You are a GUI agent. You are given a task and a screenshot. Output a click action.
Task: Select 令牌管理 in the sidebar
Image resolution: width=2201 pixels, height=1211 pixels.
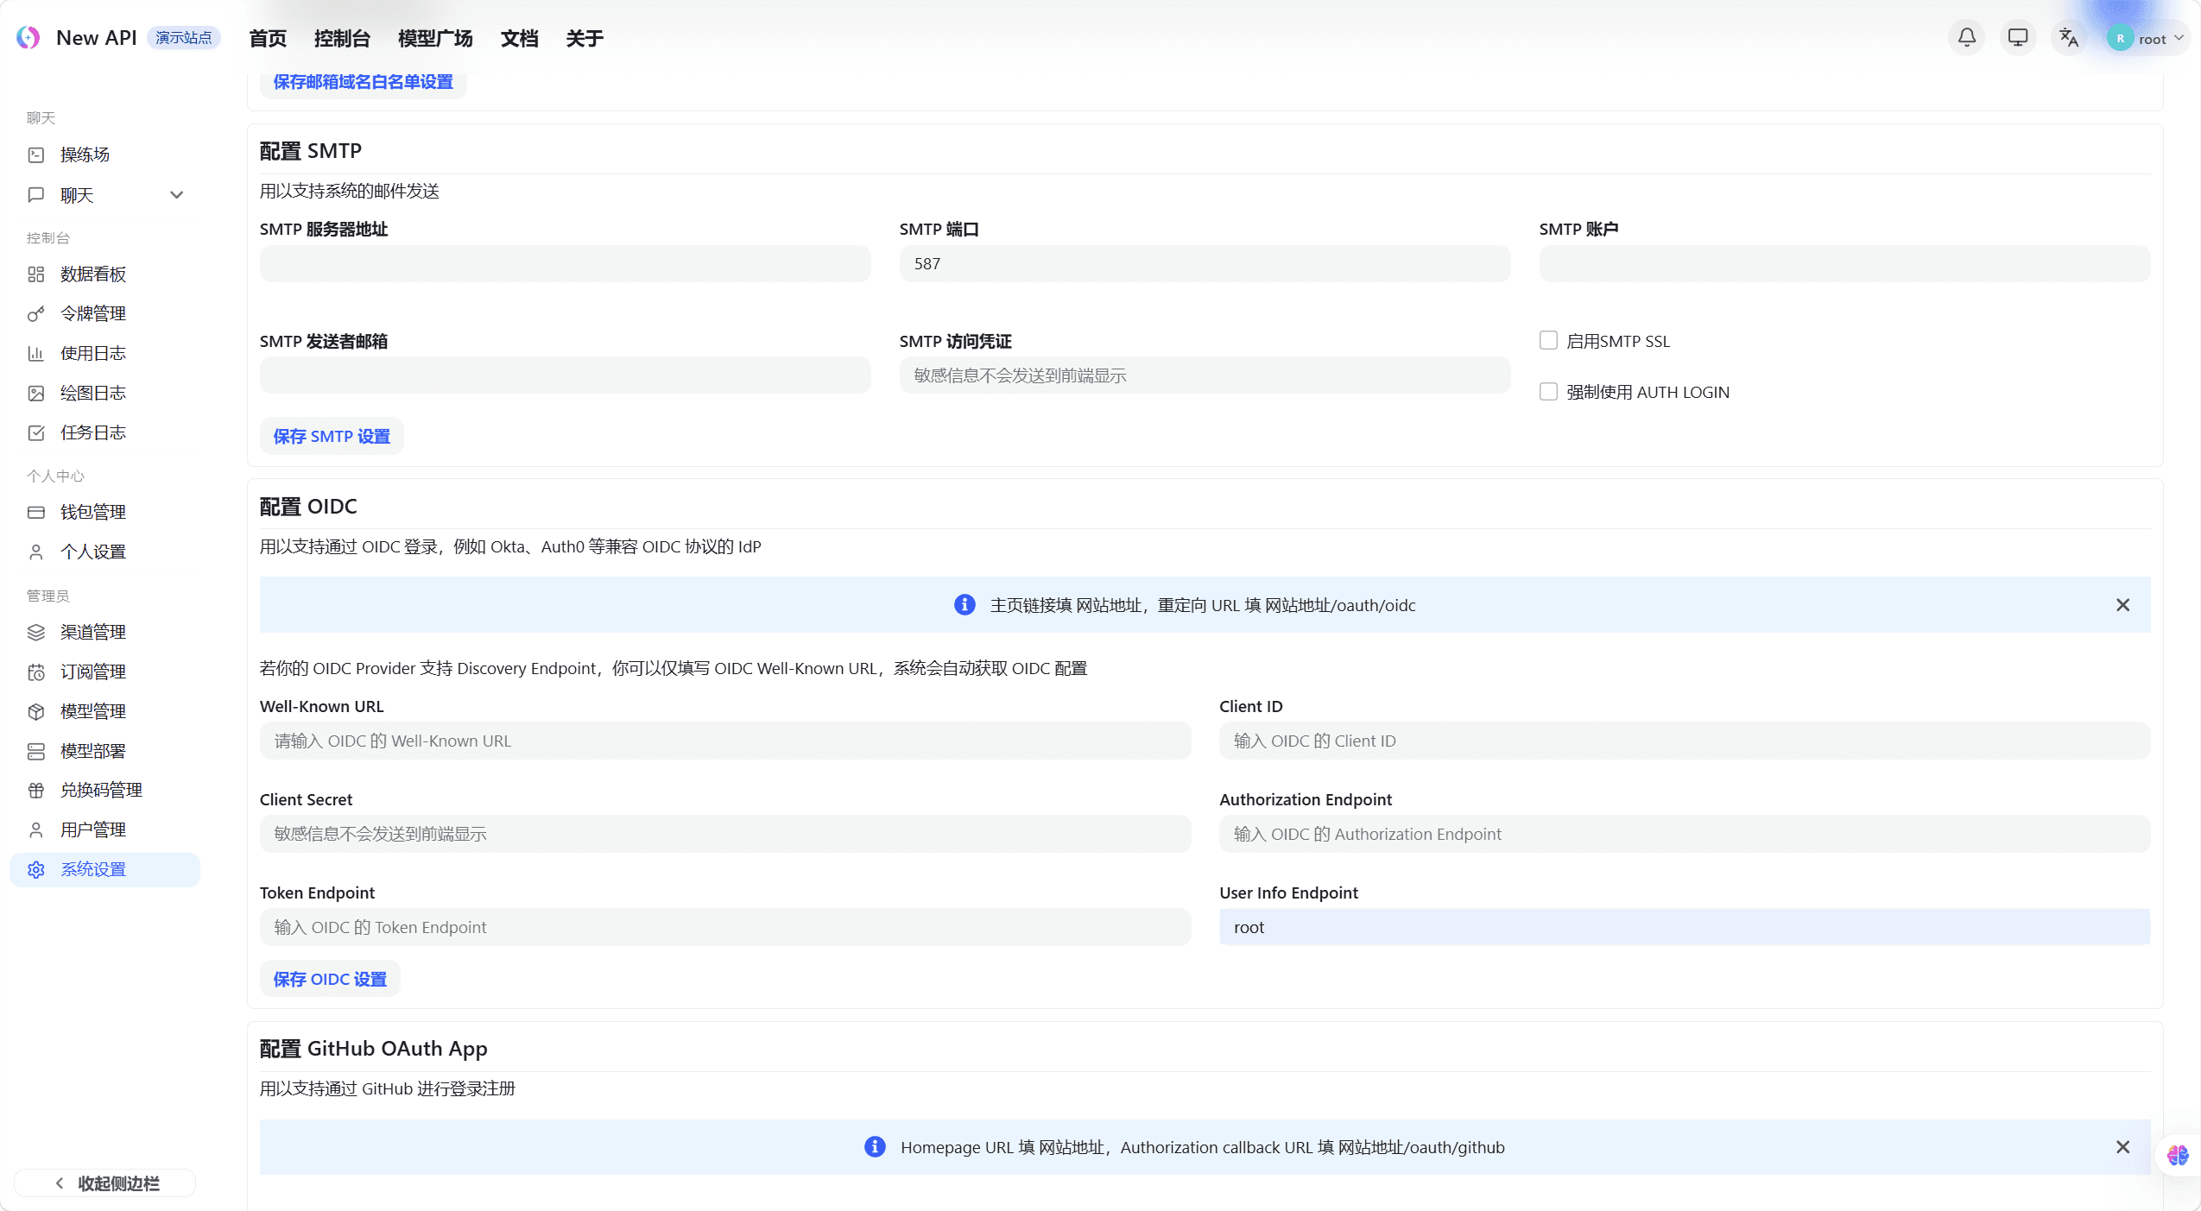92,312
